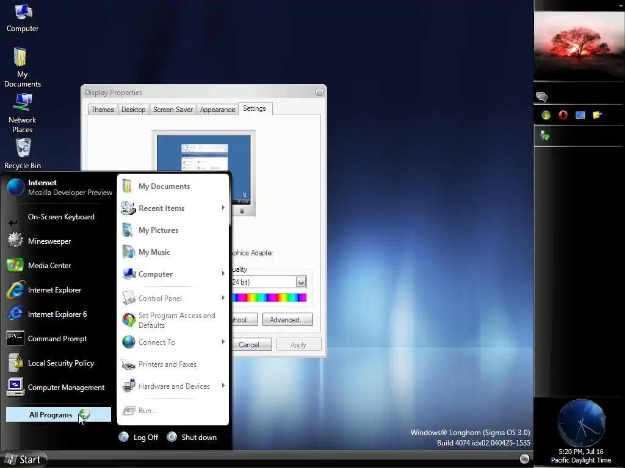Screen dimensions: 625x468
Task: Launch Internet Mozilla Developer Preview
Action: [59, 188]
